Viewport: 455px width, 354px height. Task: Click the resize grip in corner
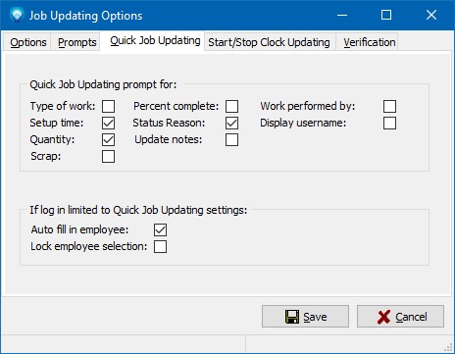[x=448, y=348]
